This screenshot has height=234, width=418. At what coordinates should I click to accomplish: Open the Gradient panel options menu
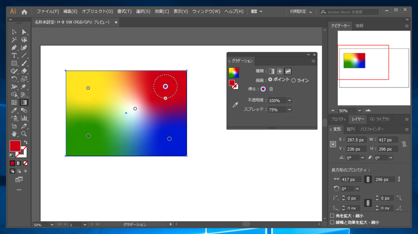click(313, 61)
